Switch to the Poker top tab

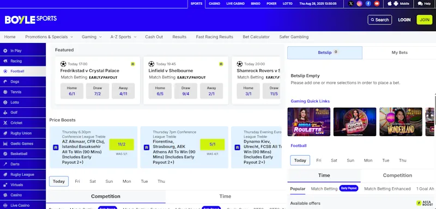pos(271,4)
